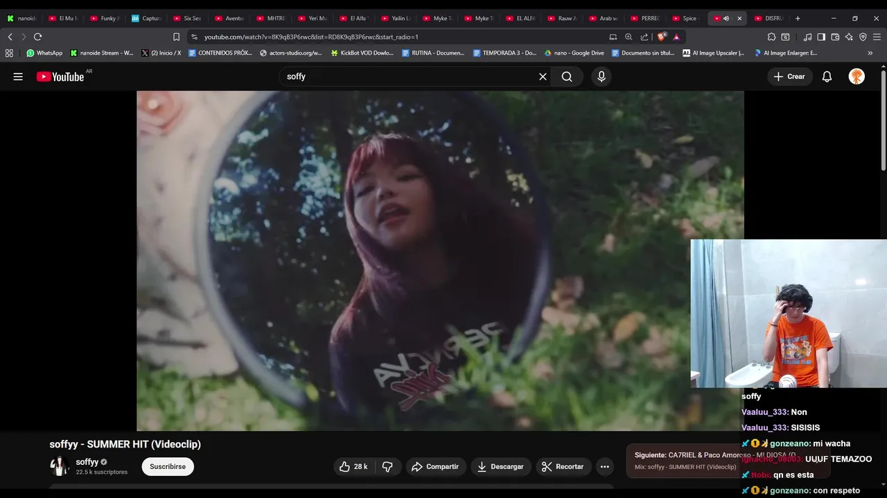Share the video via Compartir
The image size is (887, 498).
pos(435,467)
